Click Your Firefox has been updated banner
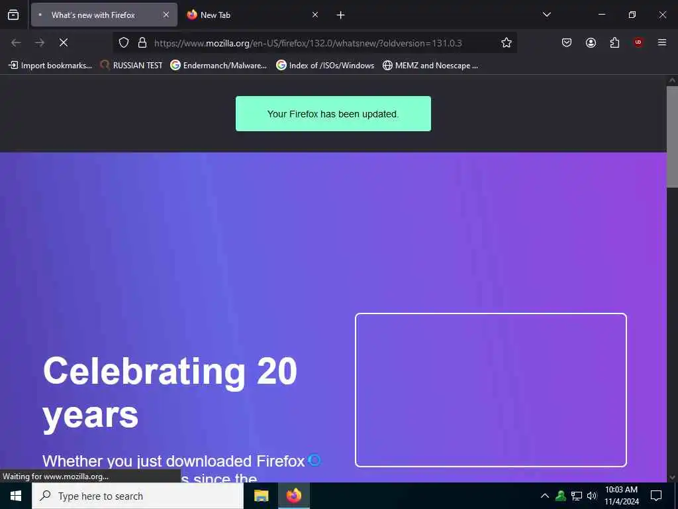 [334, 114]
